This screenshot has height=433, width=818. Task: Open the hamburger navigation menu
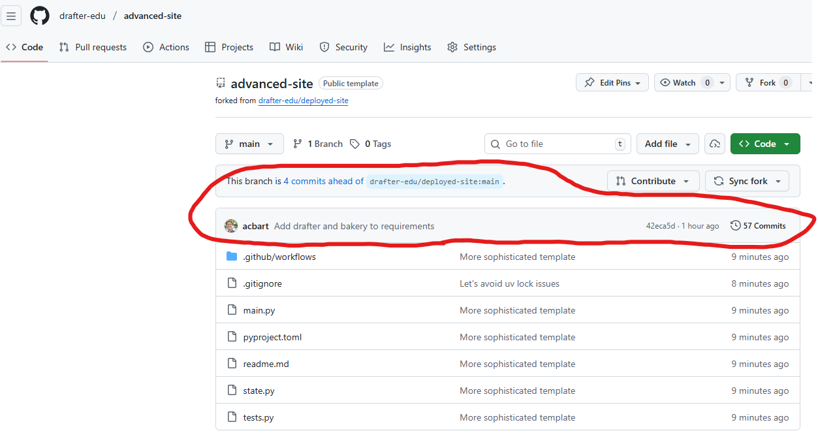[x=11, y=16]
